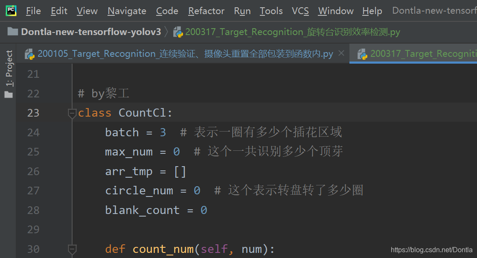The width and height of the screenshot is (477, 258).
Task: Open the VCS menu
Action: pos(300,11)
